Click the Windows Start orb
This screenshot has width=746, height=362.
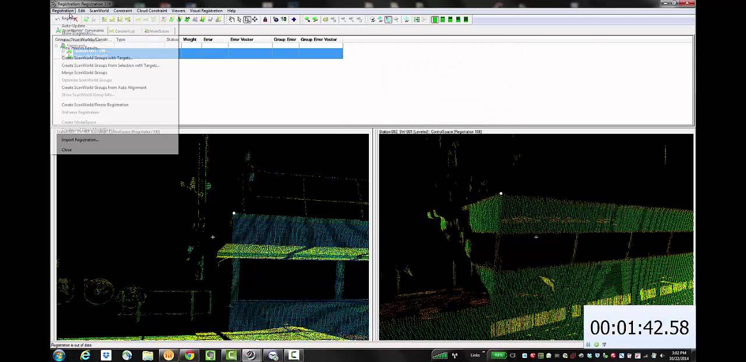[x=59, y=355]
